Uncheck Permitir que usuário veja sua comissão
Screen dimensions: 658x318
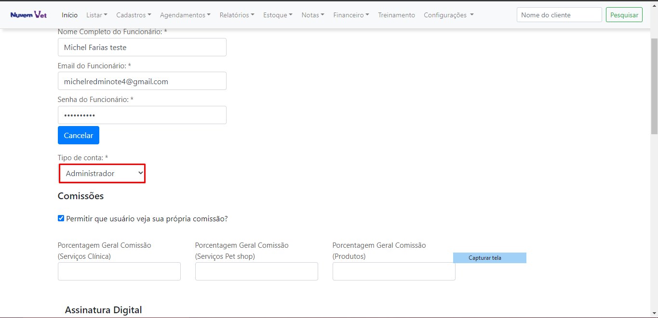tap(61, 218)
